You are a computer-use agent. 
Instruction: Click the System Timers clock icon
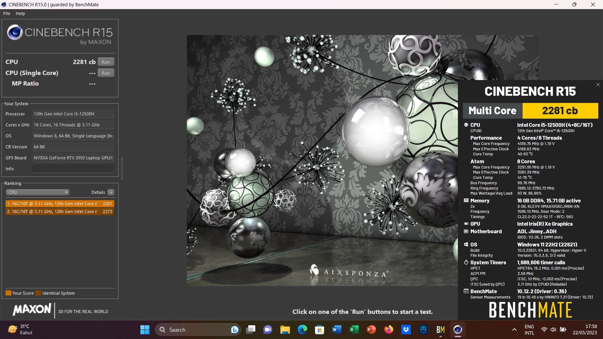466,262
